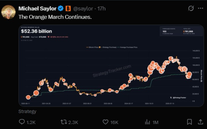207x129 pixels.
Task: Bookmark this tweet
Action: (x=189, y=122)
